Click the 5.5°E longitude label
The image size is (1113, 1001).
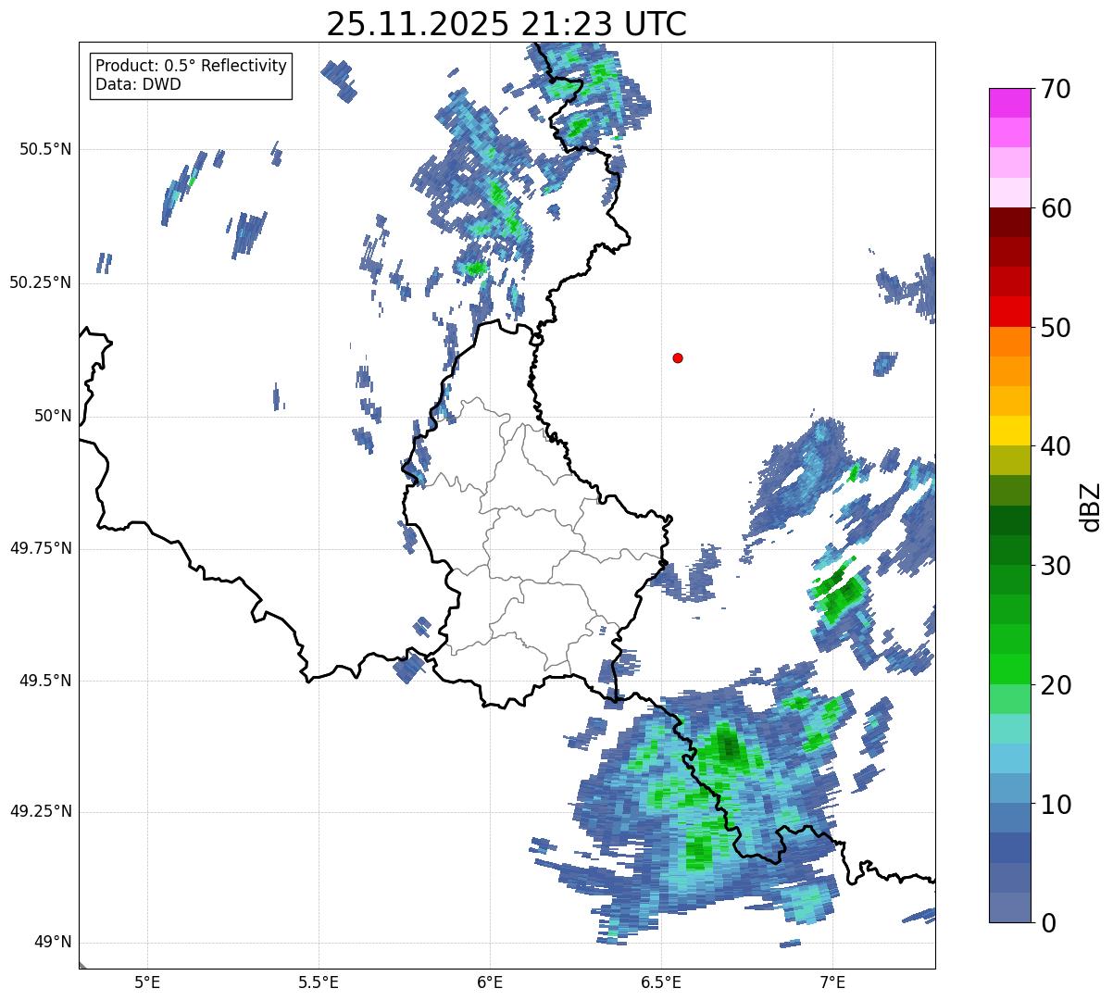coord(319,982)
